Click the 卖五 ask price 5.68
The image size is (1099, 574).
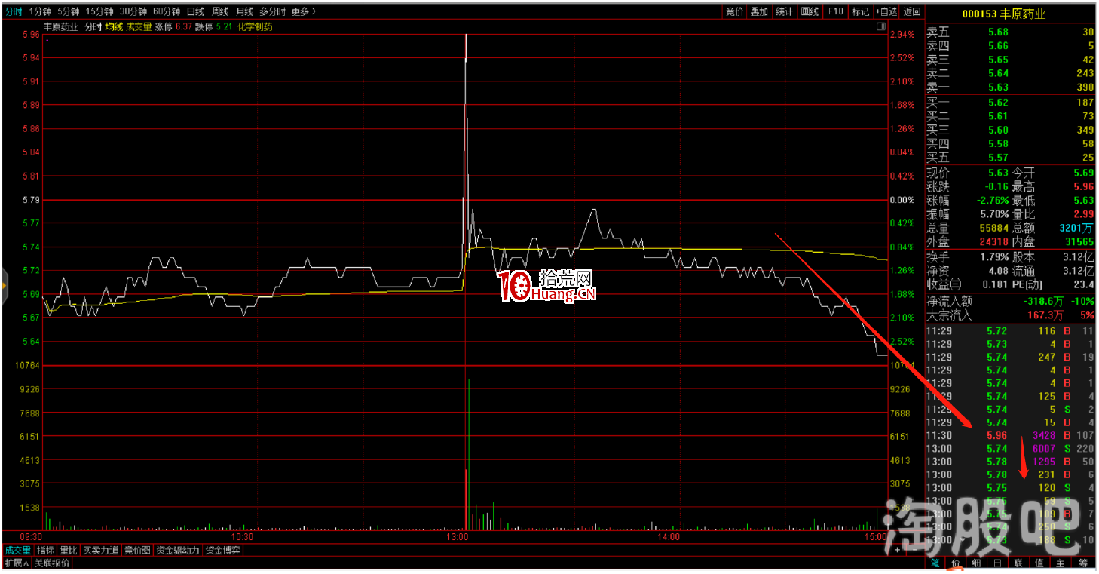click(998, 32)
